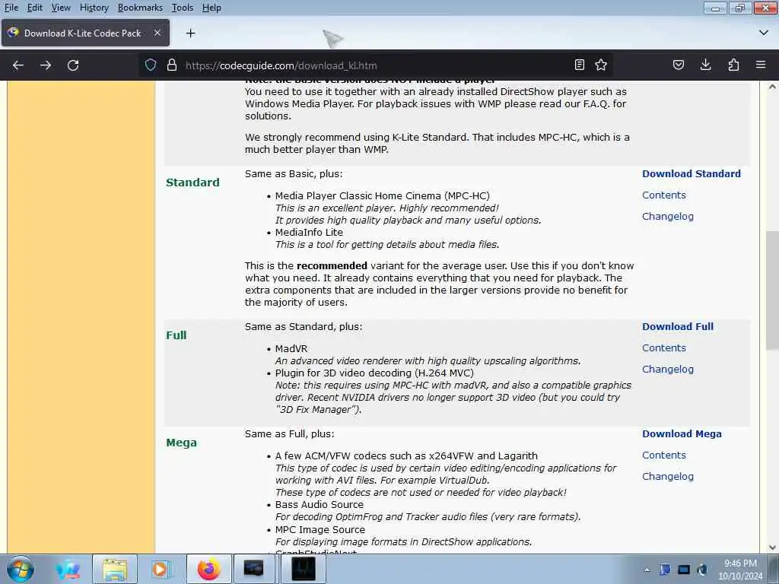Switch to Firefox in the taskbar
779x584 pixels.
pos(209,569)
